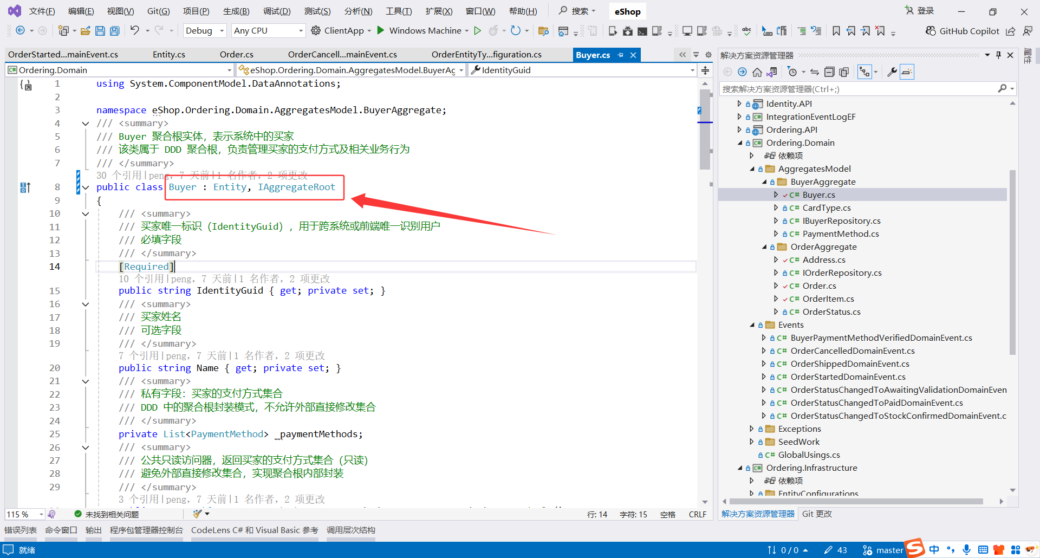The height and width of the screenshot is (558, 1040).
Task: Expand the SeedWork folder node
Action: coord(752,442)
